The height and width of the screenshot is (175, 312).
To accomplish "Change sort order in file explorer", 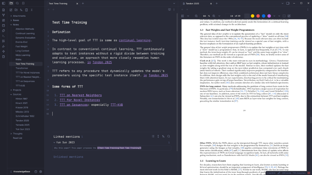I will click(21, 10).
